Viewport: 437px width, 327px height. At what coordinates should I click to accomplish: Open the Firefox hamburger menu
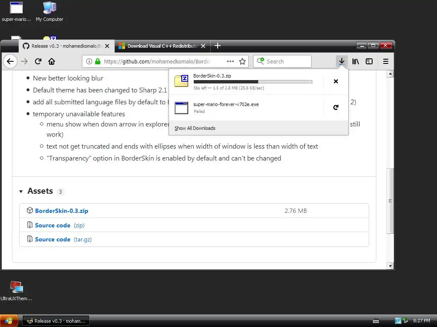pos(386,61)
